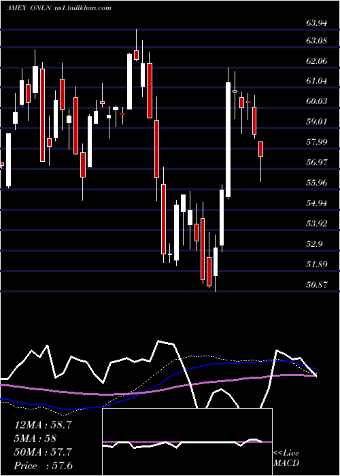The height and width of the screenshot is (476, 340).
Task: Click the 5MA : 58 readout
Action: tap(35, 439)
